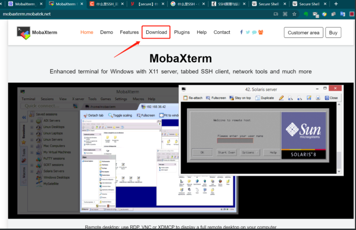
Task: Click the pen edit icon in Solaris toolbar
Action: click(281, 98)
